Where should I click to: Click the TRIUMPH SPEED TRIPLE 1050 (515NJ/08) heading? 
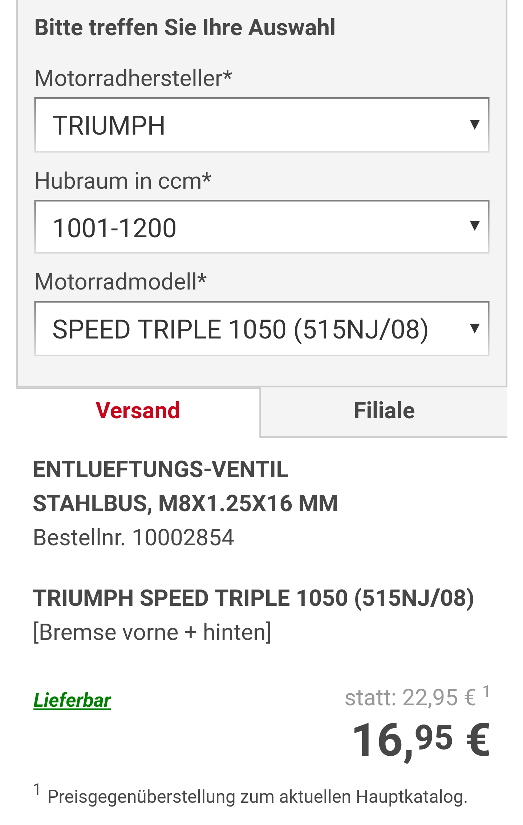coord(254,598)
